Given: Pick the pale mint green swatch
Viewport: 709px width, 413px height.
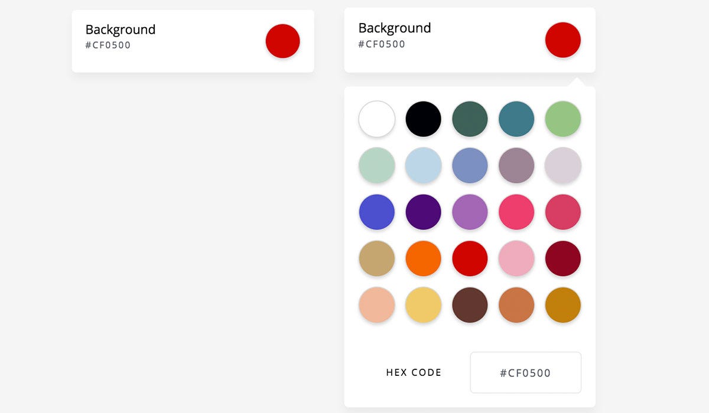Looking at the screenshot, I should tap(376, 165).
